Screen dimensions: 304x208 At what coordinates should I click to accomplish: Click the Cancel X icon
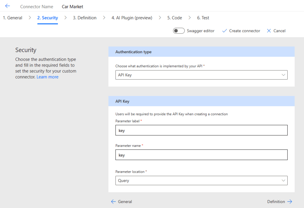(x=269, y=31)
